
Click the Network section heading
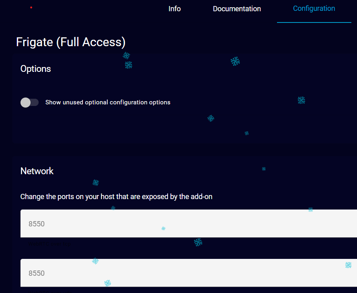coord(37,171)
